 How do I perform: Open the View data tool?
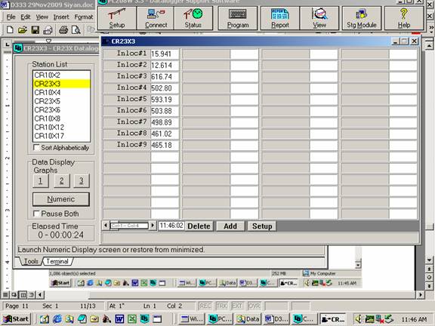tap(319, 18)
